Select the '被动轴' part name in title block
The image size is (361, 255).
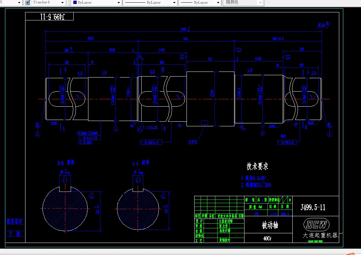(270, 225)
